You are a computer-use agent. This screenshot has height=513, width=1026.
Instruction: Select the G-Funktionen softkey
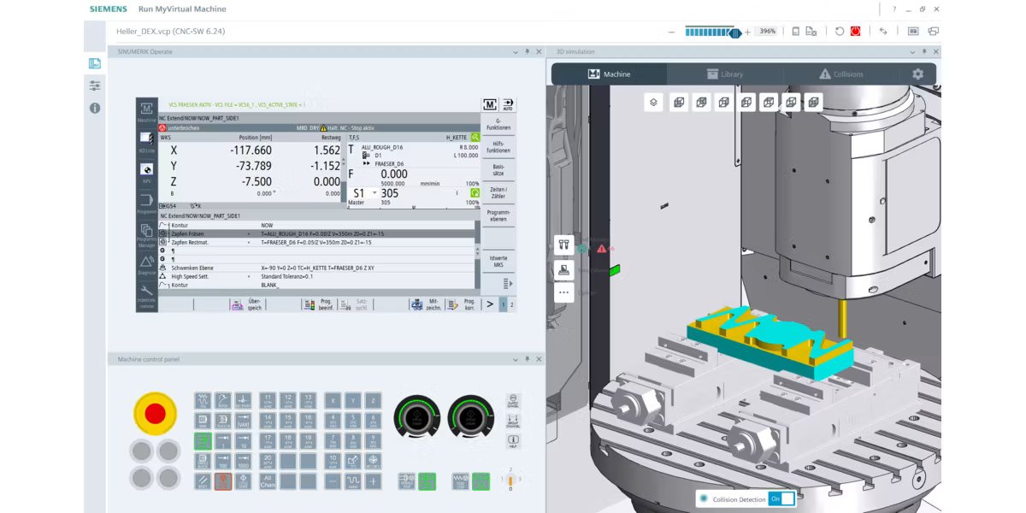[498, 124]
